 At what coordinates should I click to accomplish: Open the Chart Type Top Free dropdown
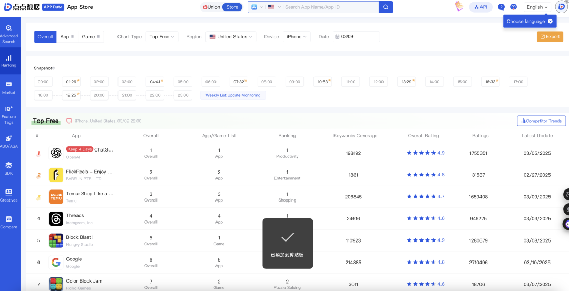click(162, 37)
